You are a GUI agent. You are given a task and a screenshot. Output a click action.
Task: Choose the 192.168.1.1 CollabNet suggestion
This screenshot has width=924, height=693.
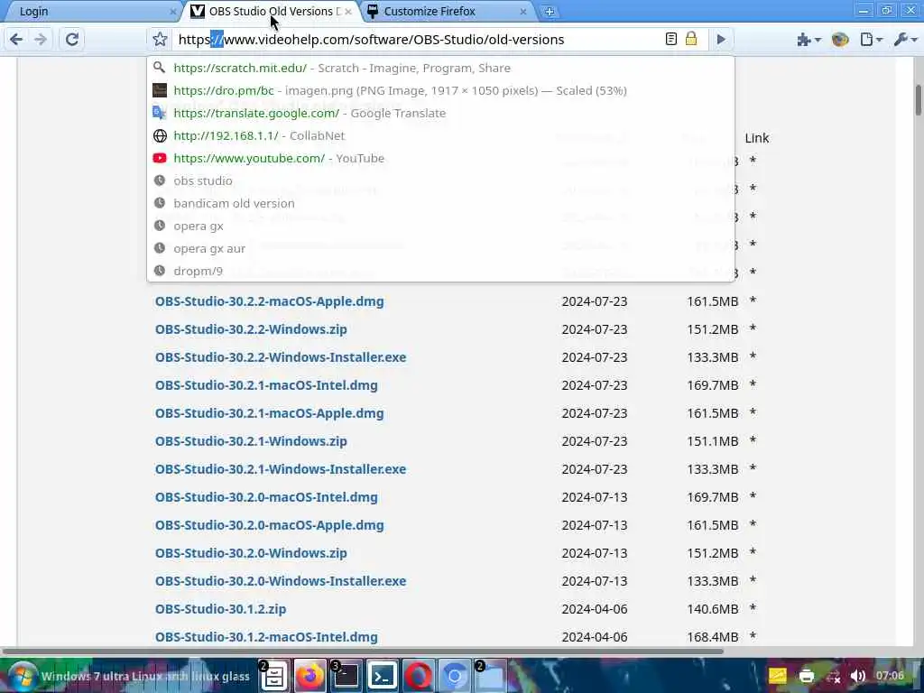(x=440, y=135)
